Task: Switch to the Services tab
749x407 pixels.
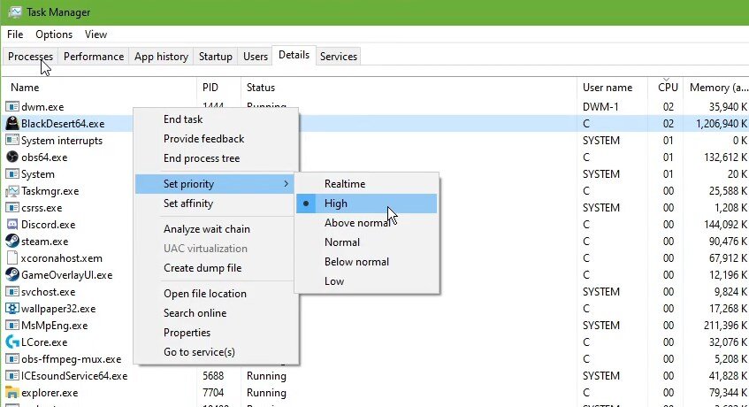Action: point(338,57)
